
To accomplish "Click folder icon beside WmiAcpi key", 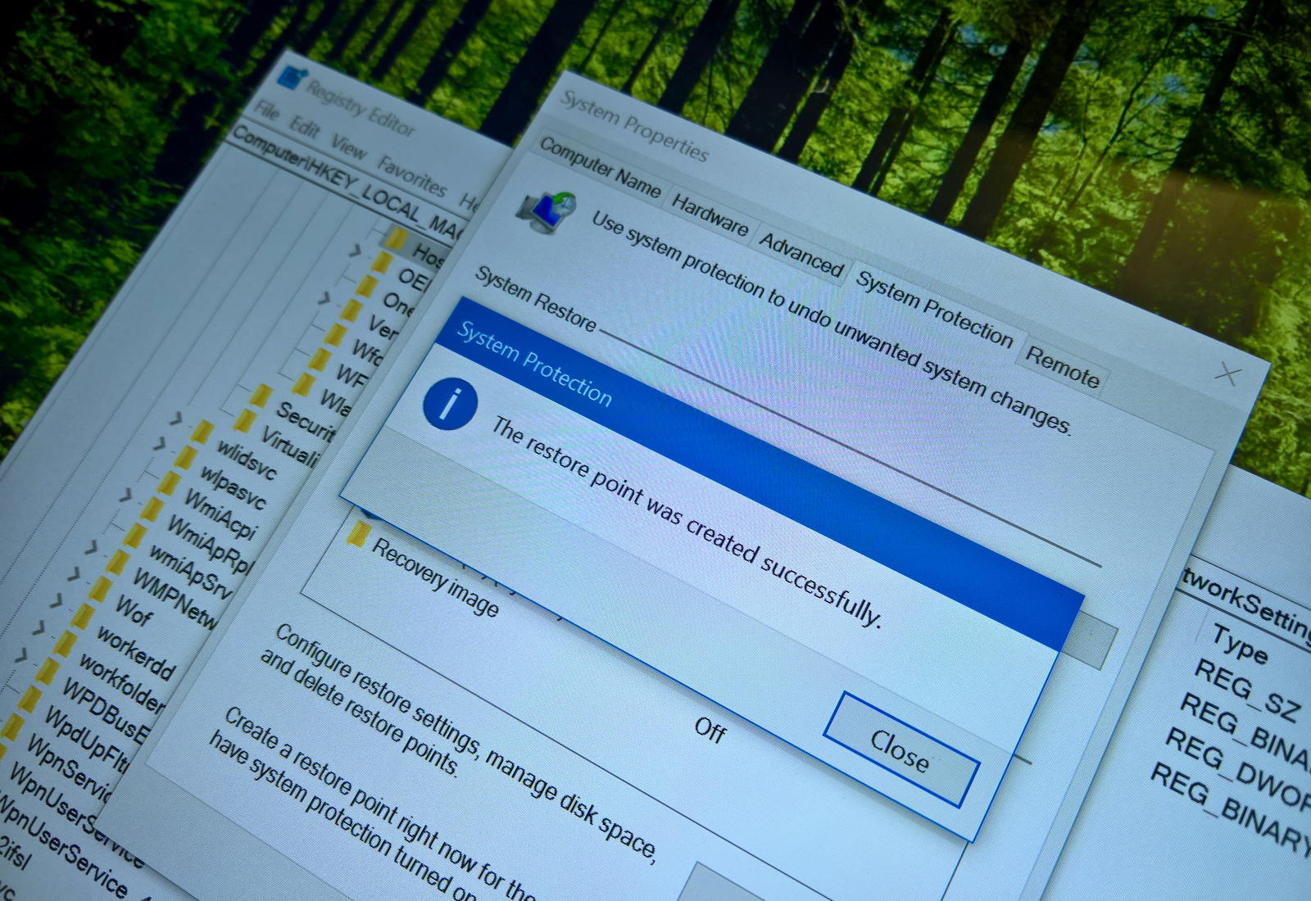I will [x=168, y=484].
